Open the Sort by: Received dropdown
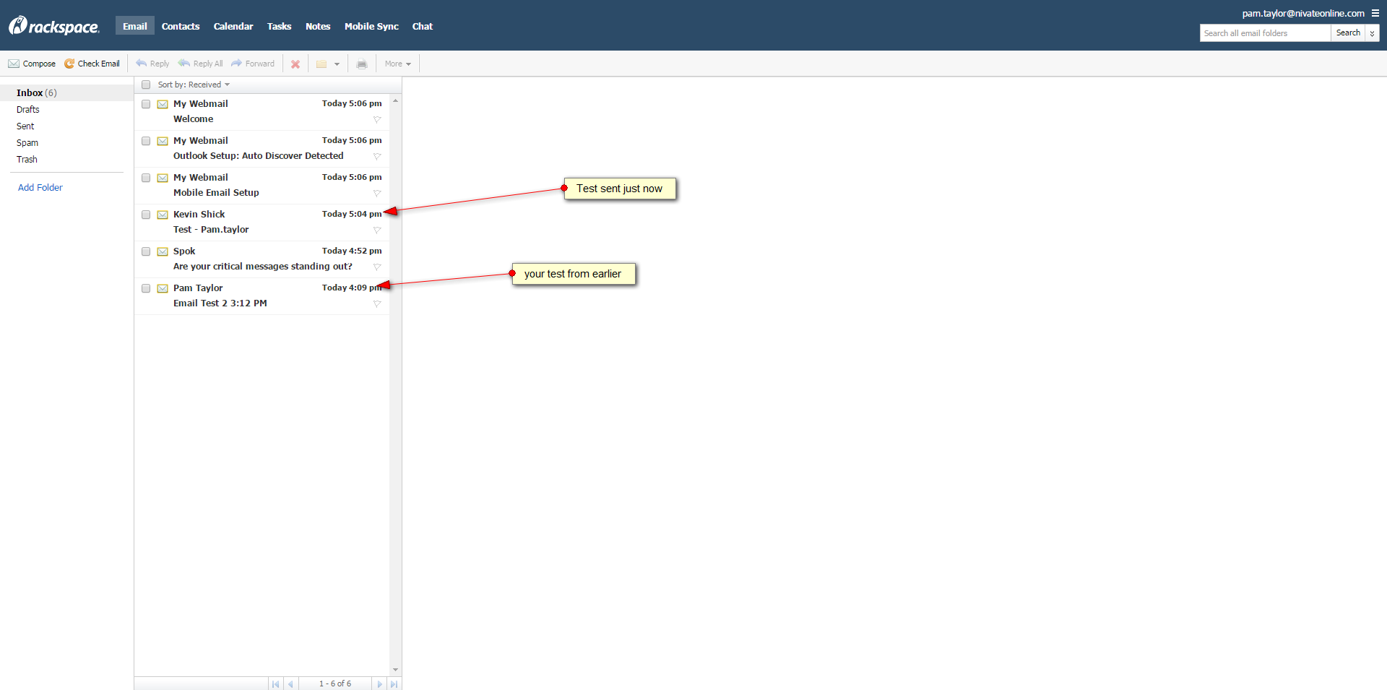This screenshot has height=690, width=1387. (194, 85)
